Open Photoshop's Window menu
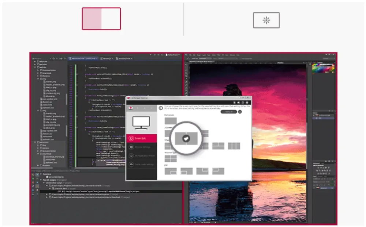Image resolution: width=366 pixels, height=227 pixels. 232,55
